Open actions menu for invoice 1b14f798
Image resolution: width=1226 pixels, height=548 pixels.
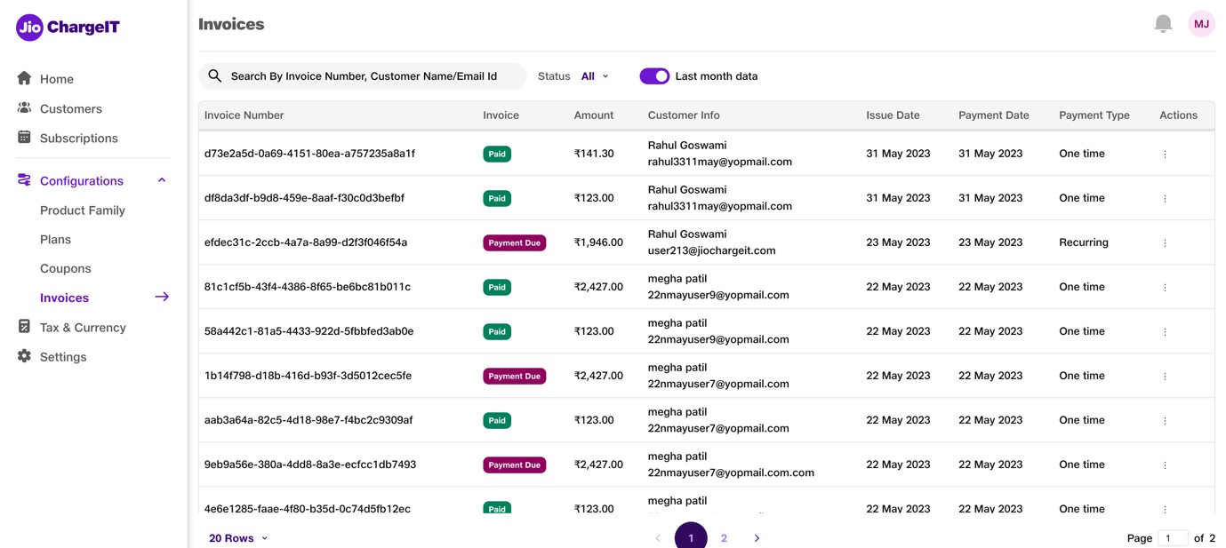1165,376
